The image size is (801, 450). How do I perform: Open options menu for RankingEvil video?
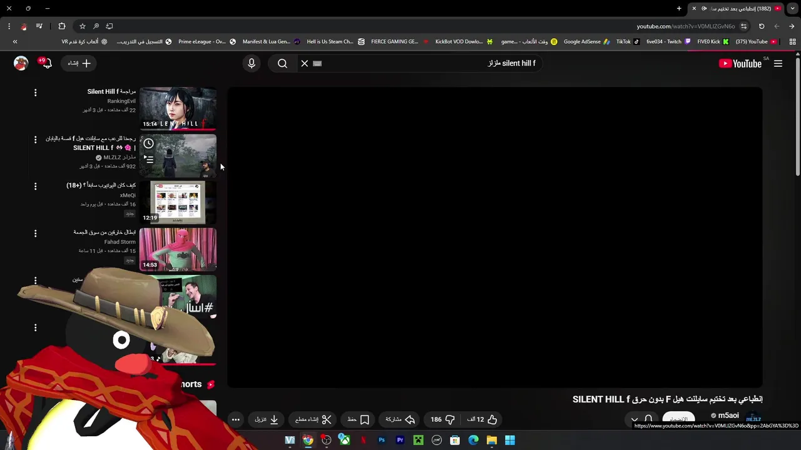(x=35, y=92)
